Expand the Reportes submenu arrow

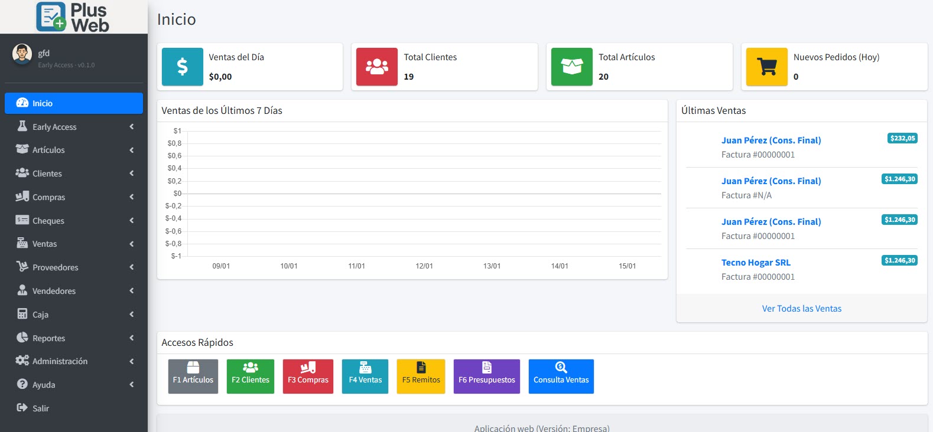click(131, 338)
